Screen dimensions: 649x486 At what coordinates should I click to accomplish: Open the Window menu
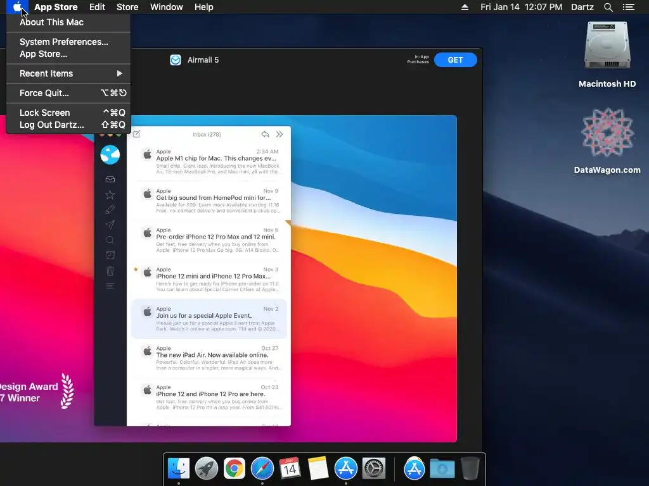(167, 7)
